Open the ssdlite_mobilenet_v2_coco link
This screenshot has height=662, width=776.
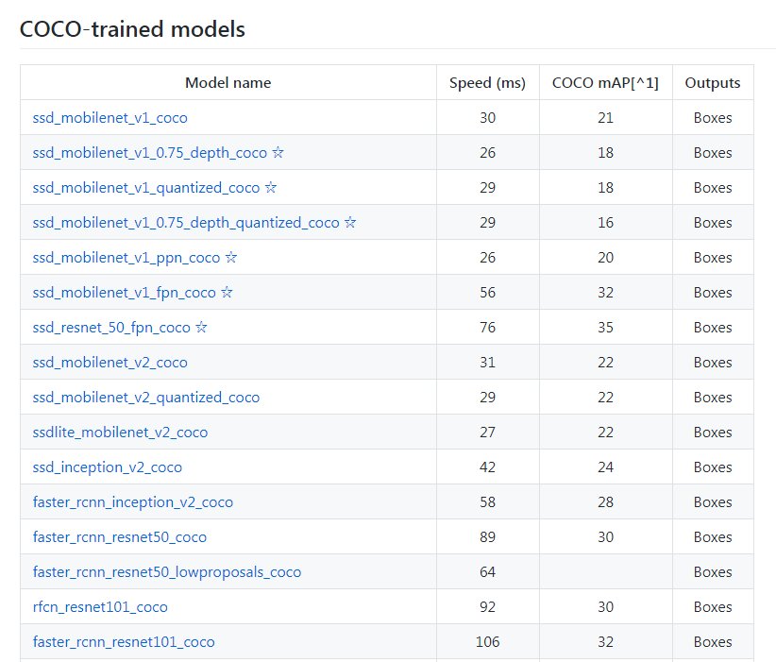120,432
